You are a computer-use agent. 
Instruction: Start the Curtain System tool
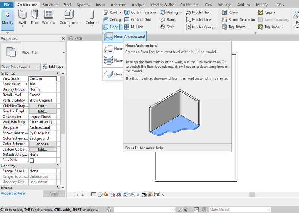click(140, 12)
